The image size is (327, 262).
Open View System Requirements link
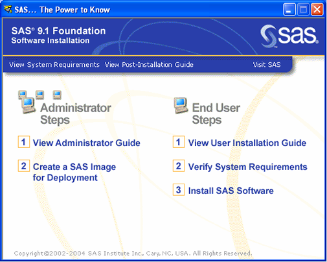point(54,65)
